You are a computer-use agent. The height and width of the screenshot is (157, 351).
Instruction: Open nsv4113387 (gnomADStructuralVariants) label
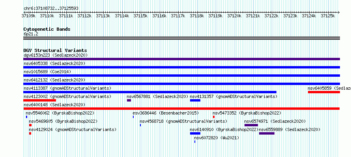point(67,88)
